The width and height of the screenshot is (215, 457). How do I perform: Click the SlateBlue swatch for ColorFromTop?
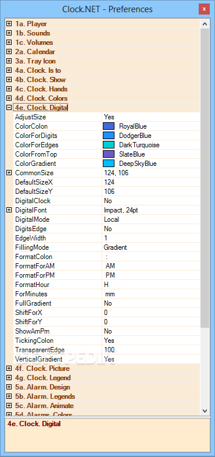point(109,154)
